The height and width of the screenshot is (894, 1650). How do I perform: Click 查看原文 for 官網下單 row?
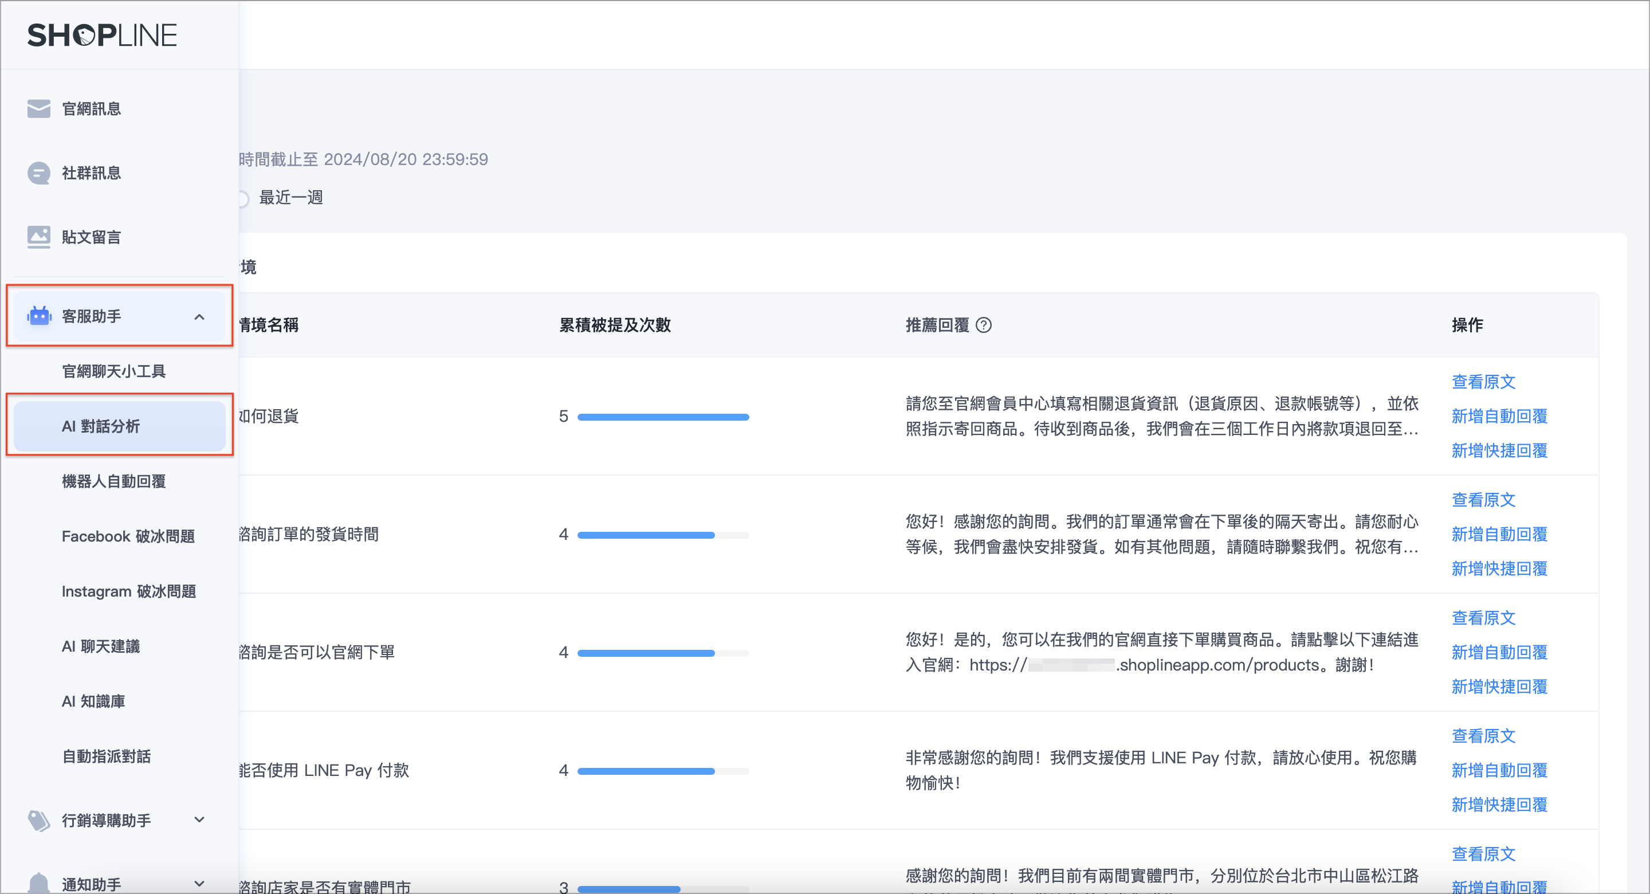[1483, 618]
